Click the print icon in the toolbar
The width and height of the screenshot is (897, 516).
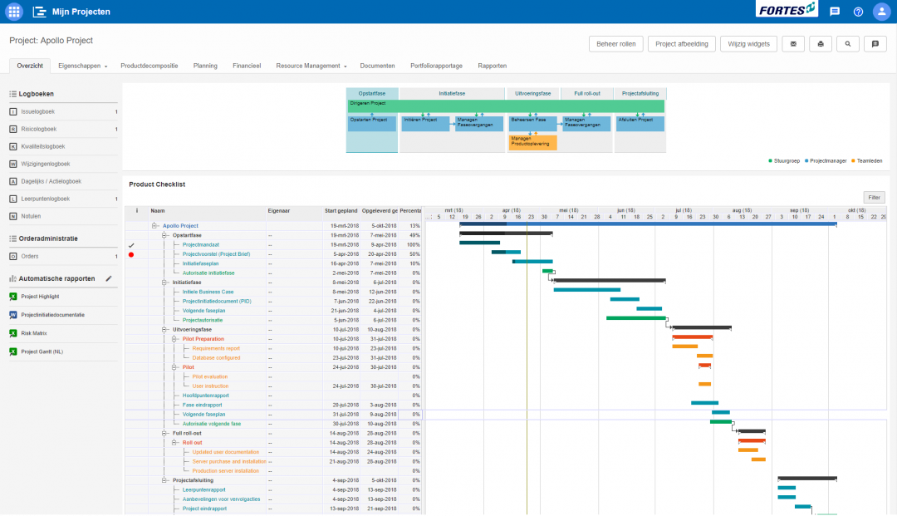[820, 43]
